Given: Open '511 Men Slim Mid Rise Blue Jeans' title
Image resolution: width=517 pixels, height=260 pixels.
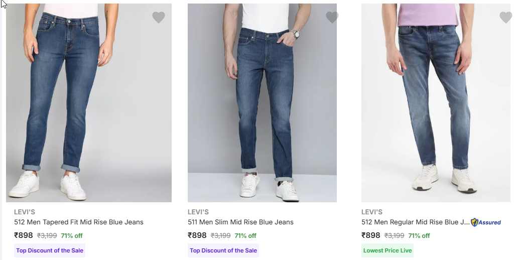Looking at the screenshot, I should tap(240, 222).
